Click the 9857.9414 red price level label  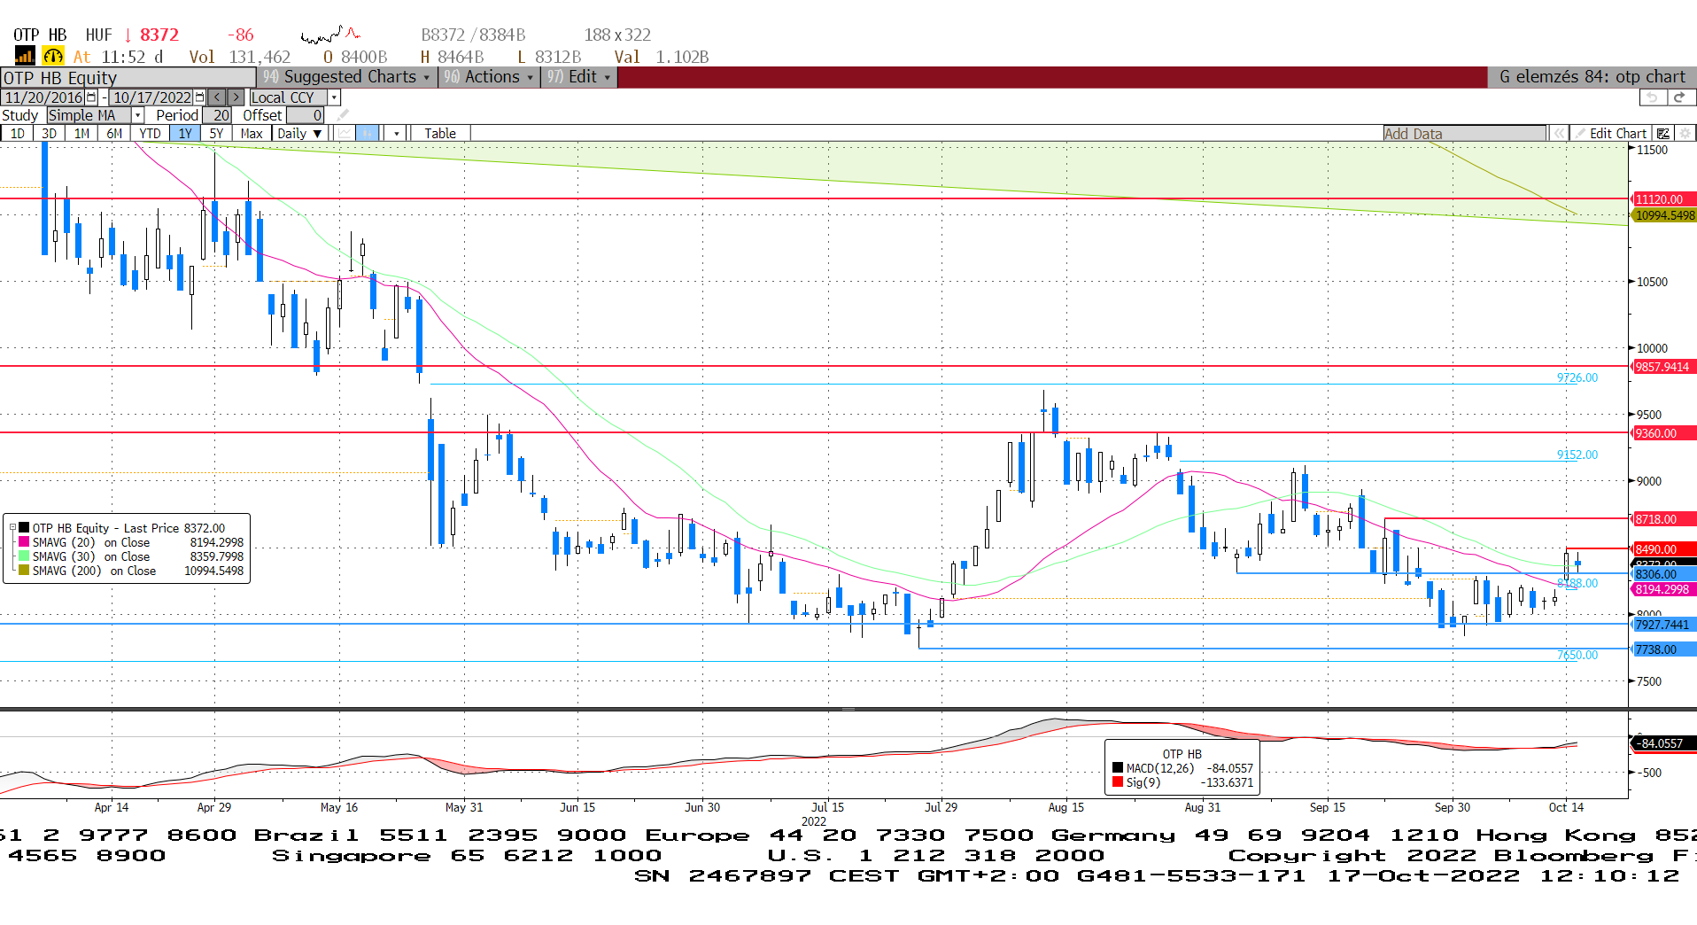tap(1664, 367)
